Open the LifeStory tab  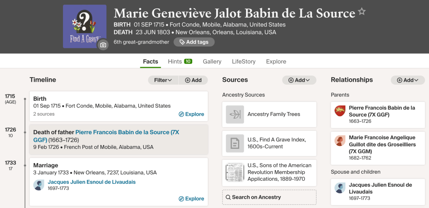click(243, 61)
